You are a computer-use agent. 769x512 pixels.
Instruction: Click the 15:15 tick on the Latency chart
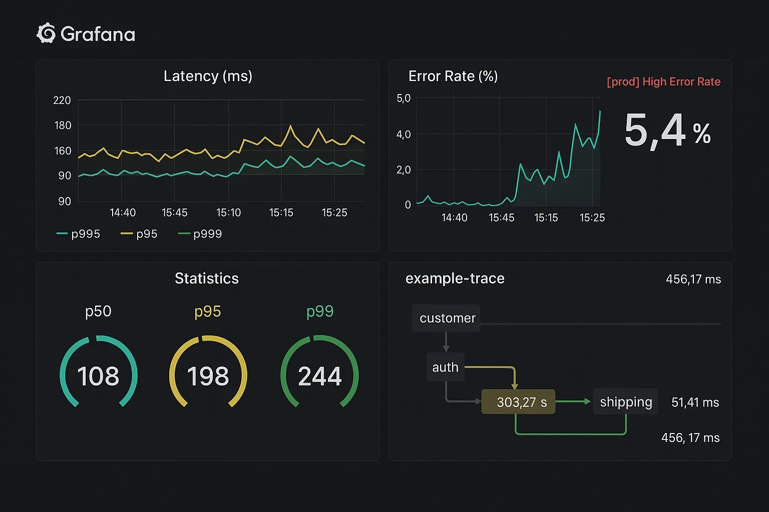click(281, 213)
